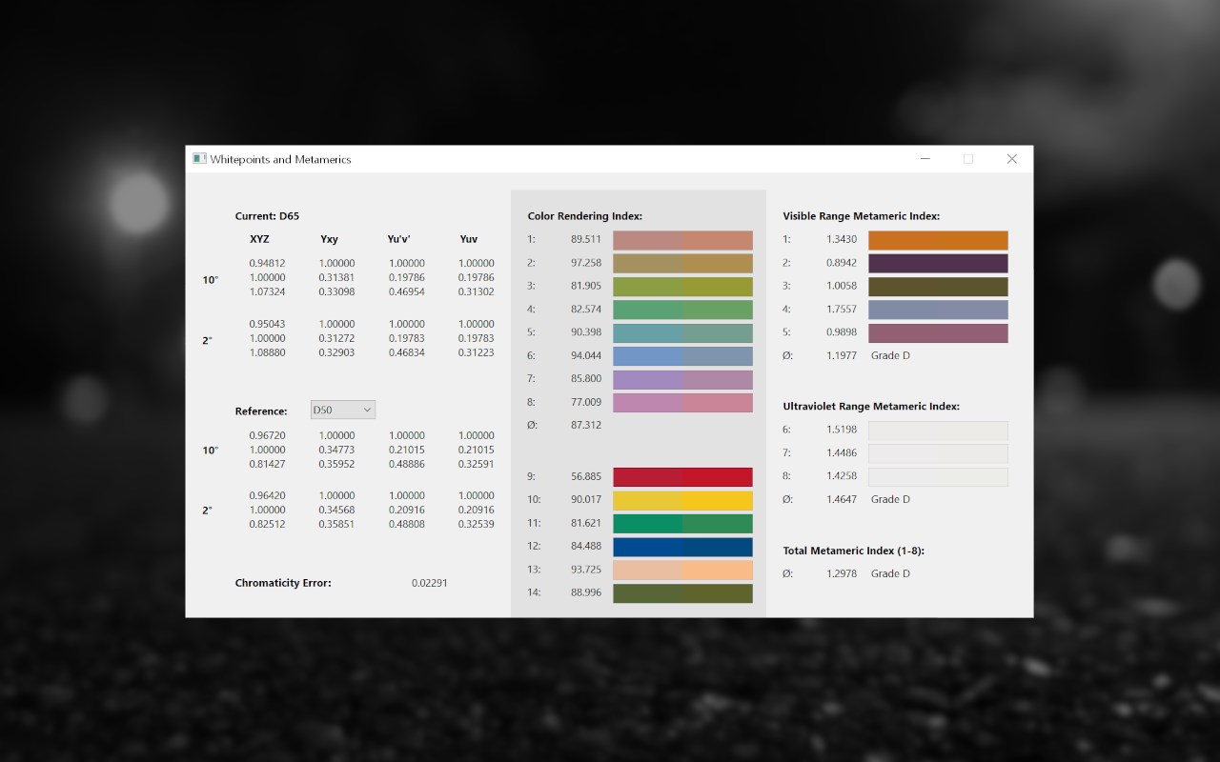Click the dark blue CRI swatch 12
The width and height of the screenshot is (1220, 762).
click(682, 547)
